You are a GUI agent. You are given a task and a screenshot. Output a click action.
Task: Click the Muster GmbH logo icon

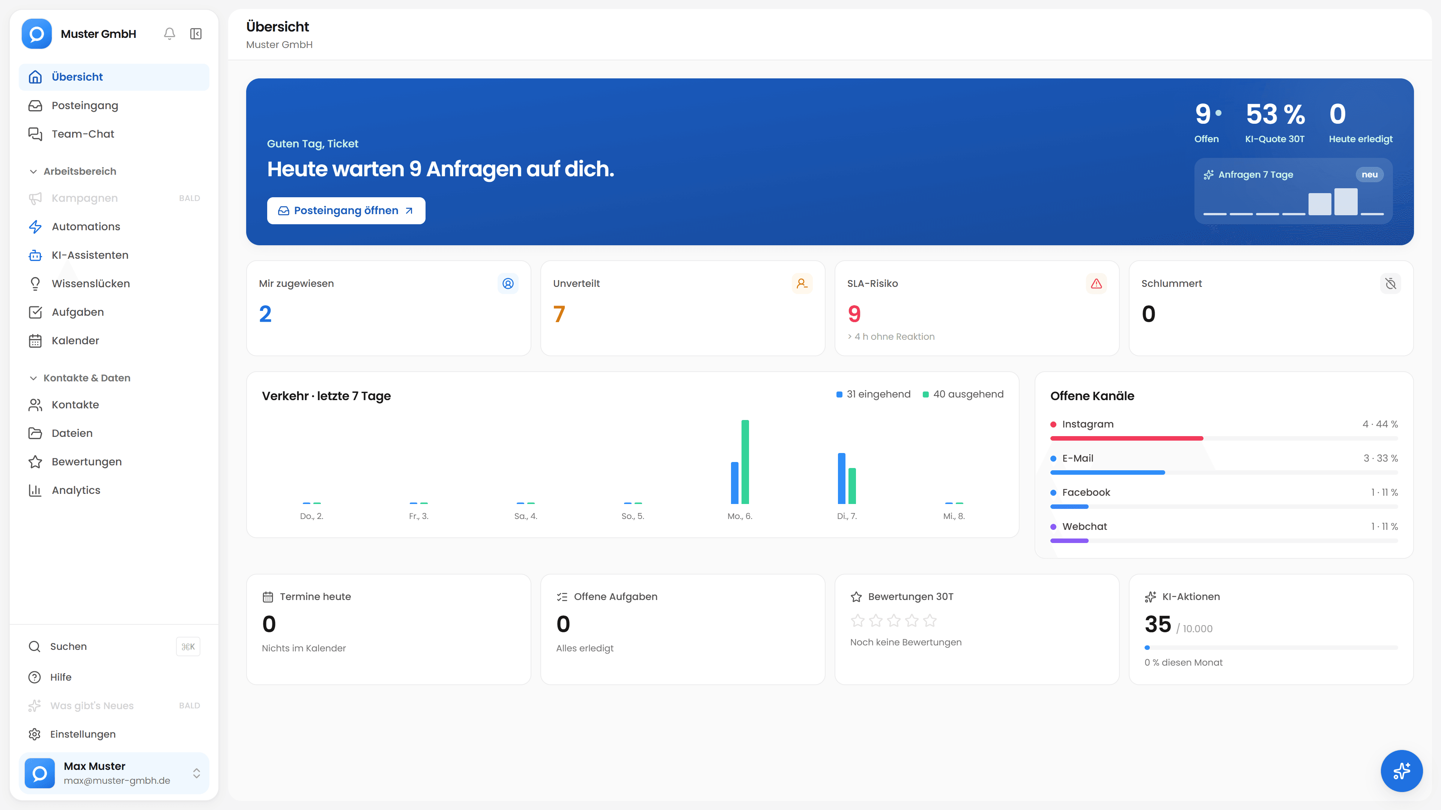tap(37, 34)
